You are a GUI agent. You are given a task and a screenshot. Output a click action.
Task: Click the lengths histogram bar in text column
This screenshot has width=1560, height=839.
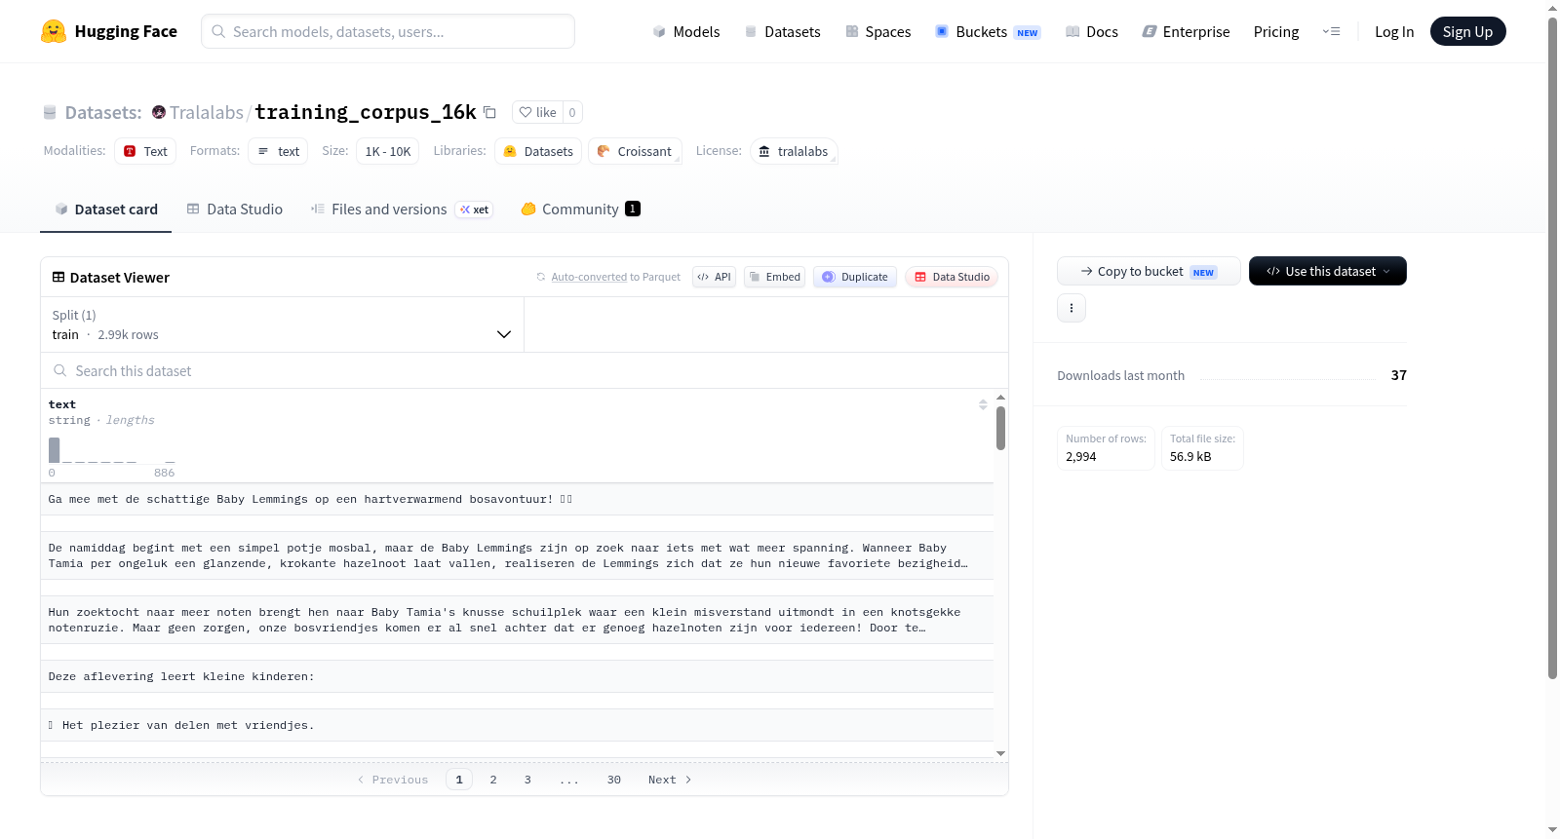click(x=55, y=449)
